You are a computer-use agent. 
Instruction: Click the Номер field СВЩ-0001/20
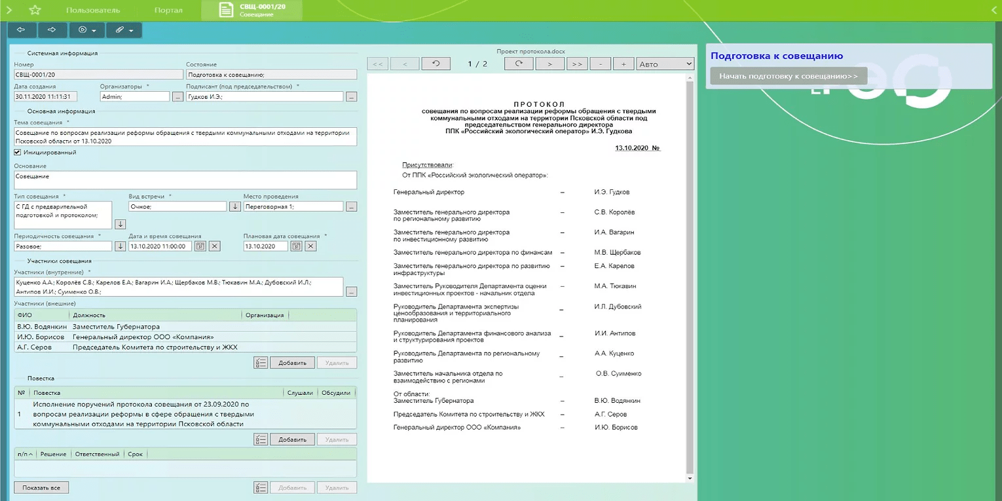tap(98, 75)
